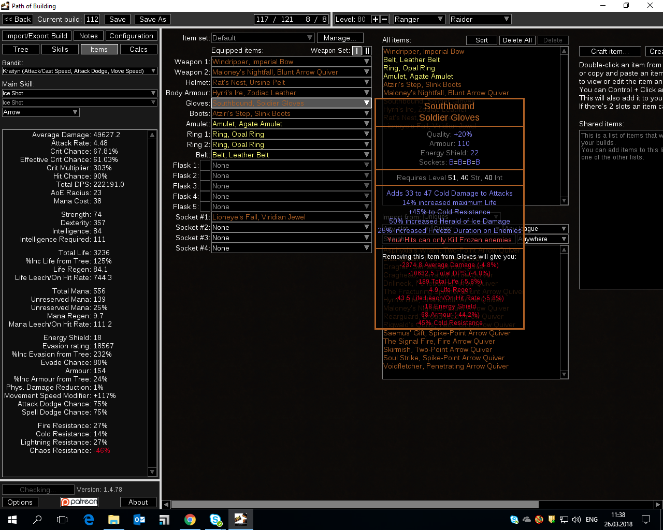This screenshot has height=530, width=663.
Task: Open the notifications action center
Action: click(646, 520)
